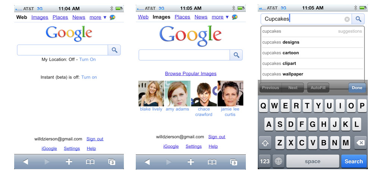The image size is (382, 174).
Task: Open the News tab on the Images page
Action: (201, 17)
